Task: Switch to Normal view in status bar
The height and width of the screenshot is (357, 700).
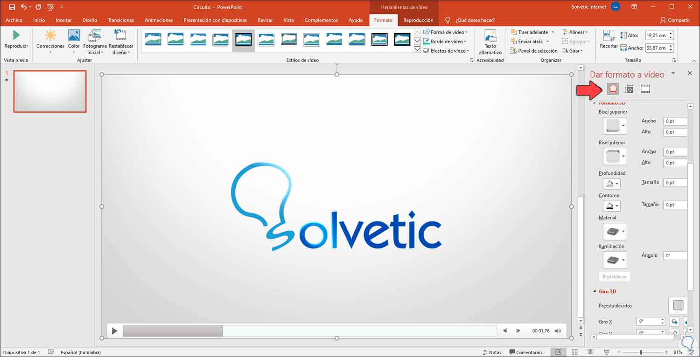Action: point(558,352)
